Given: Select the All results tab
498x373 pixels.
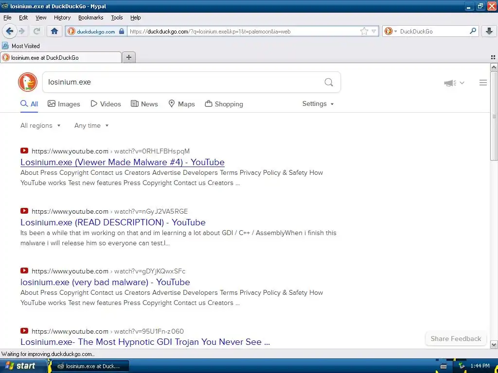Looking at the screenshot, I should click(29, 104).
